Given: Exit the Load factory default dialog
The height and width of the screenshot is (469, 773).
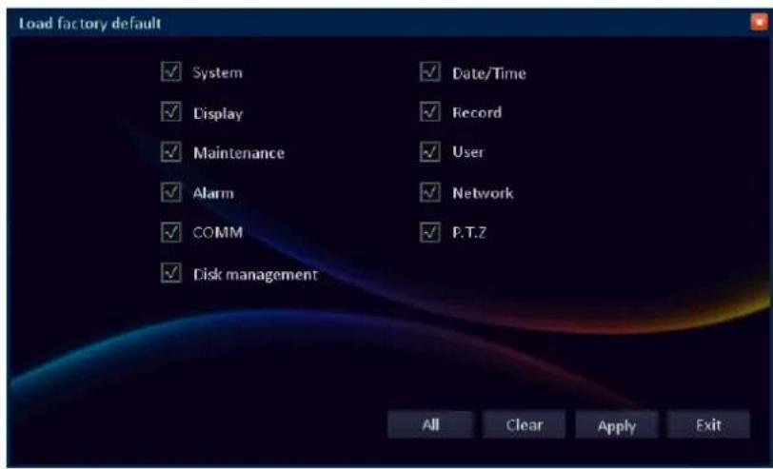Looking at the screenshot, I should tap(708, 424).
